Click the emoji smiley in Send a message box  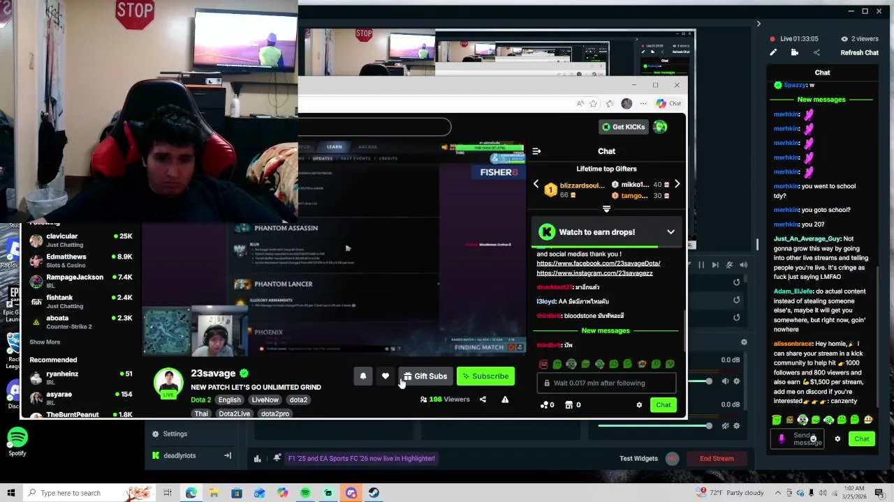coord(813,439)
